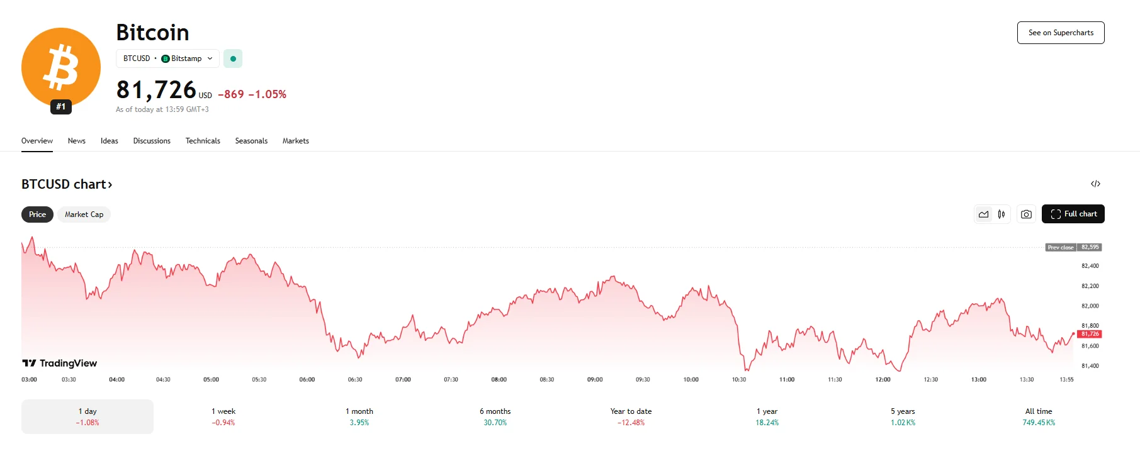
Task: Select the All time range option
Action: pos(1039,416)
